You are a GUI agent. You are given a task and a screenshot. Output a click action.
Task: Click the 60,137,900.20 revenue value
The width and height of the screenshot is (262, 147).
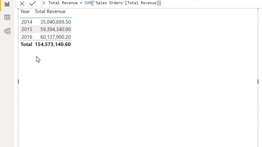point(56,37)
